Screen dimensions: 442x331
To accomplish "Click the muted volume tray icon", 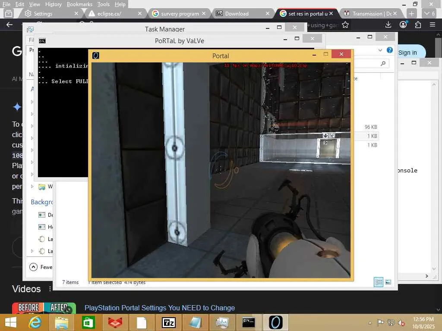I will pos(401,322).
